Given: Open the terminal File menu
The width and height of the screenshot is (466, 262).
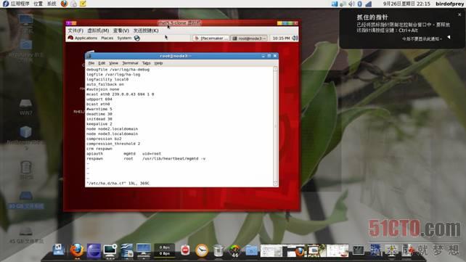Looking at the screenshot, I should [x=91, y=63].
